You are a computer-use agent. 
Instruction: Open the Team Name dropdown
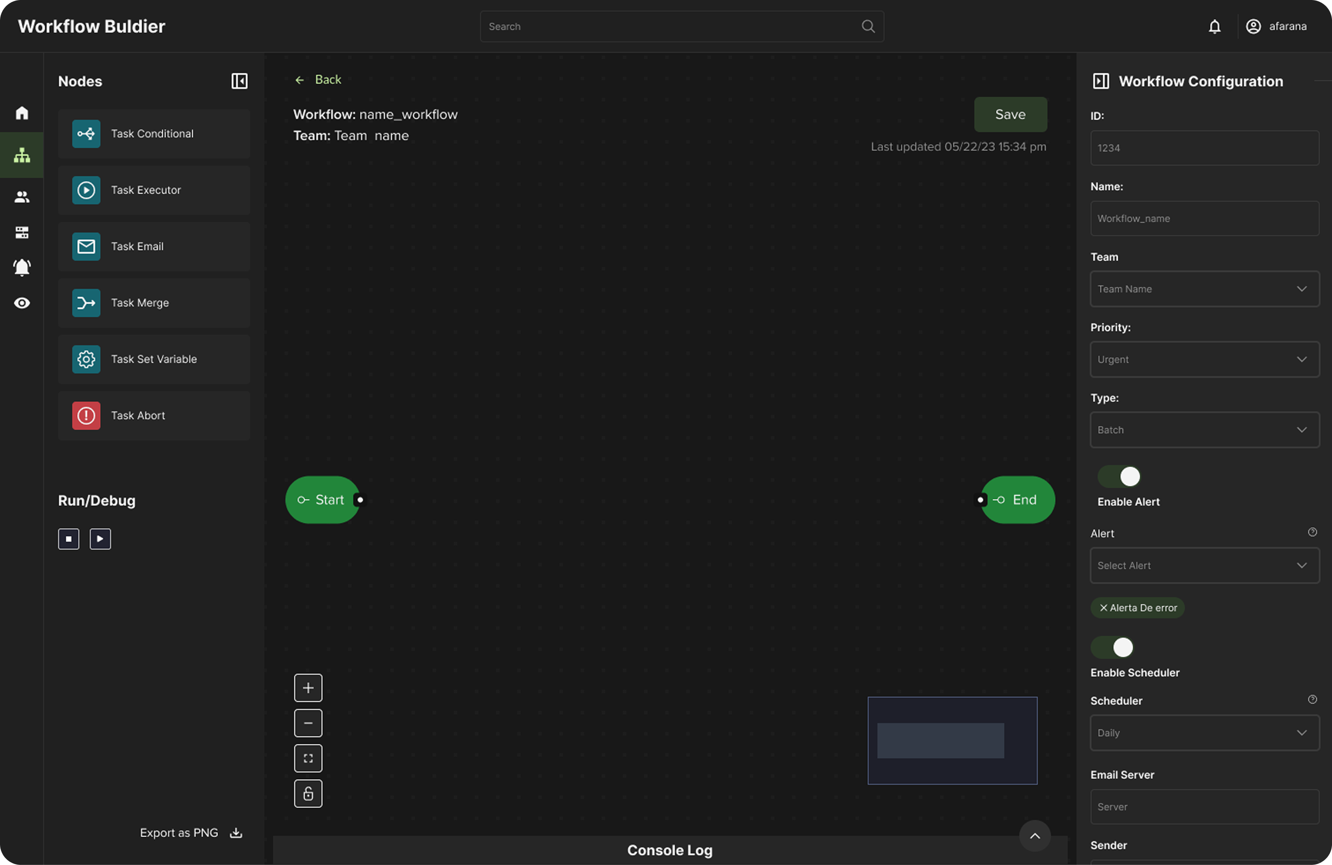[1204, 289]
